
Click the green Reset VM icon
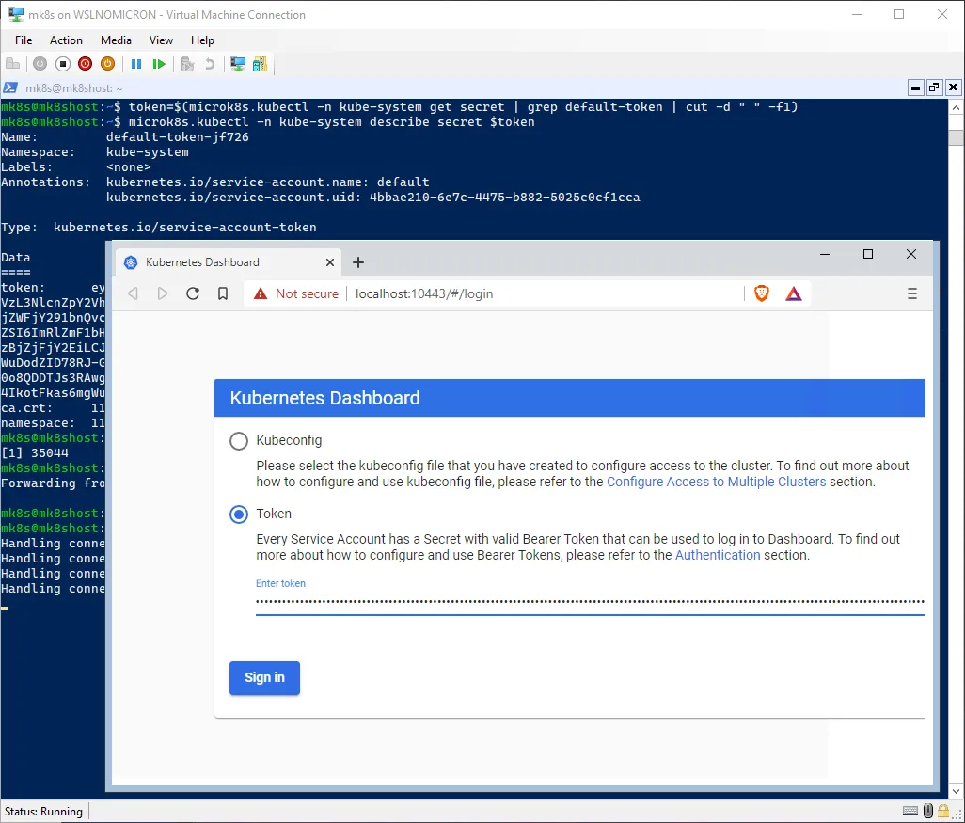pos(159,64)
